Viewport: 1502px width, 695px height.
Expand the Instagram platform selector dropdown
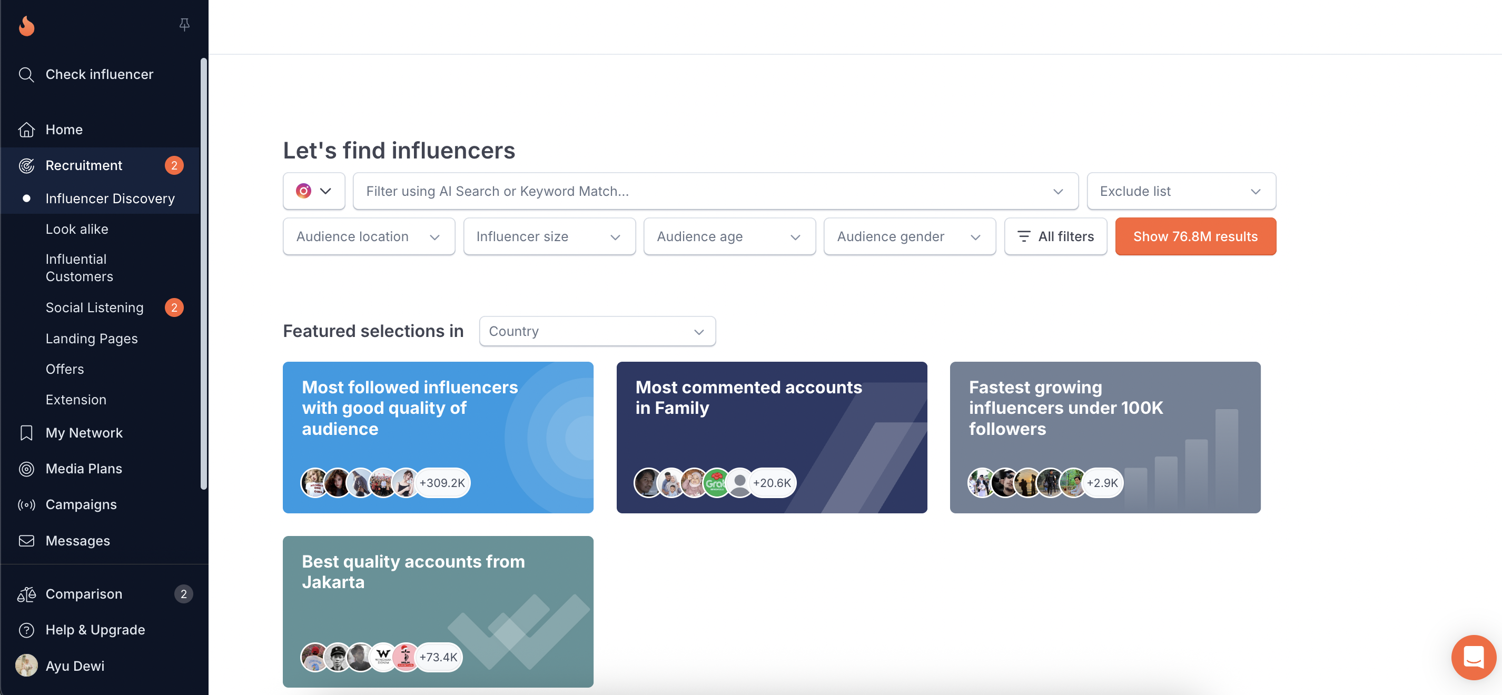click(x=314, y=191)
